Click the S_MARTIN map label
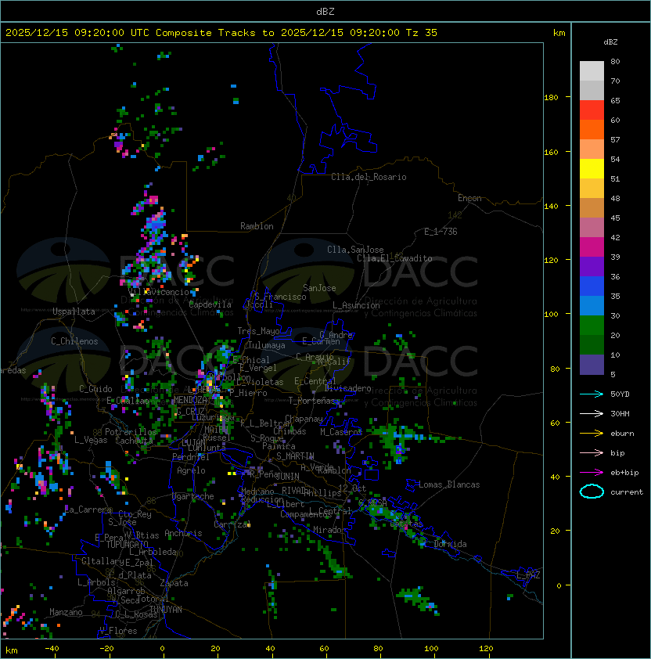This screenshot has width=651, height=659. [295, 456]
